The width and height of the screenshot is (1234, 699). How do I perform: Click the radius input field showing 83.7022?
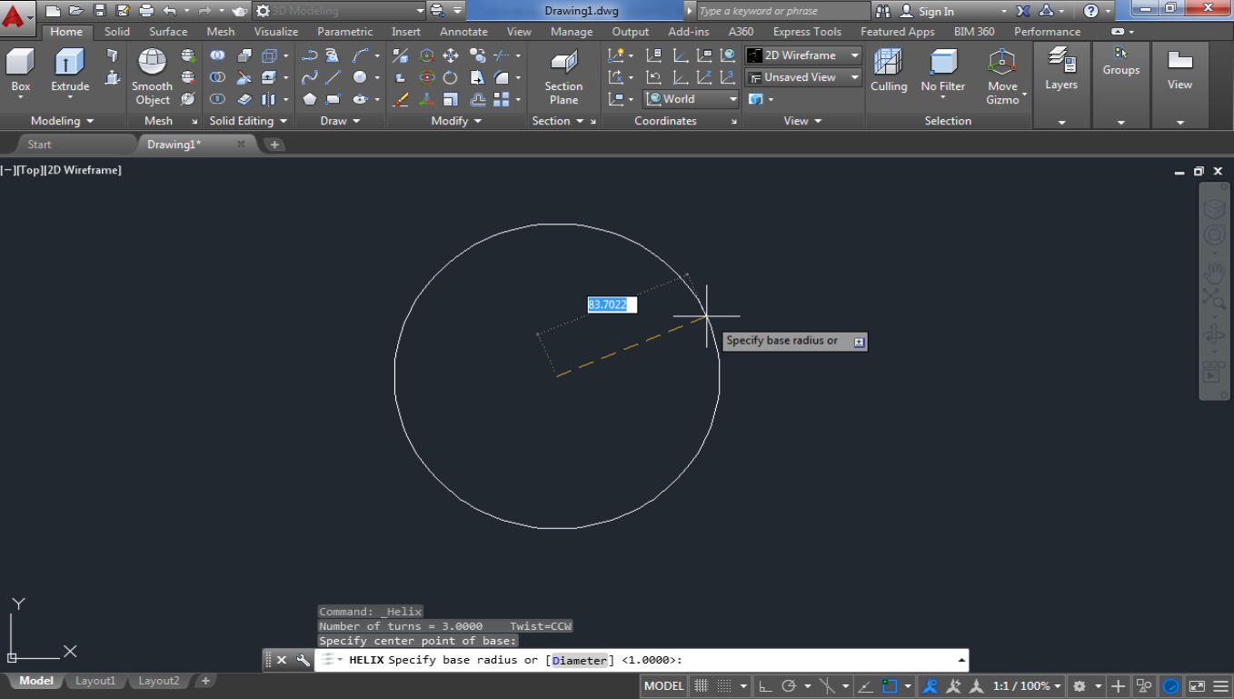611,305
